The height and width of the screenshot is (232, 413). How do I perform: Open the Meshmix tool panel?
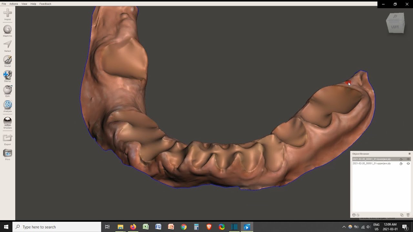(x=7, y=31)
